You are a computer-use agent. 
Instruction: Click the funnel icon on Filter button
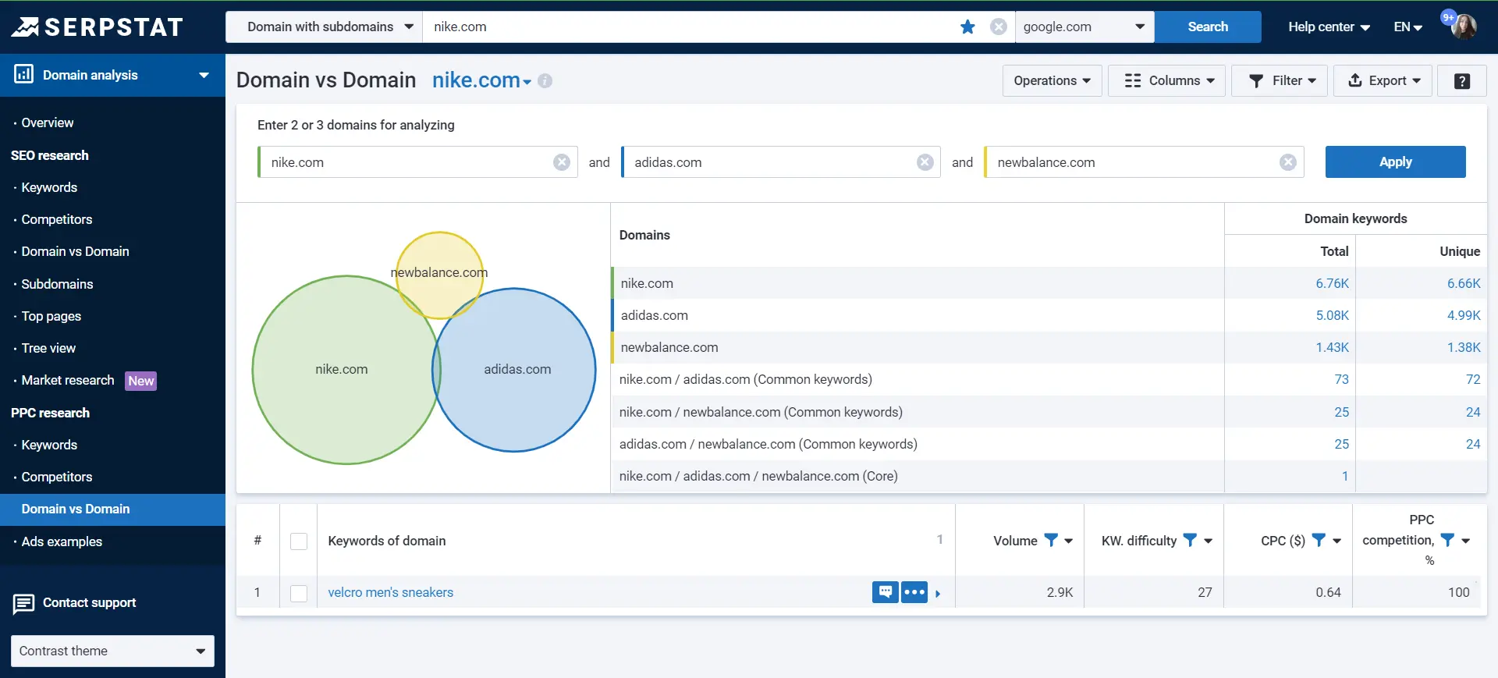tap(1256, 80)
